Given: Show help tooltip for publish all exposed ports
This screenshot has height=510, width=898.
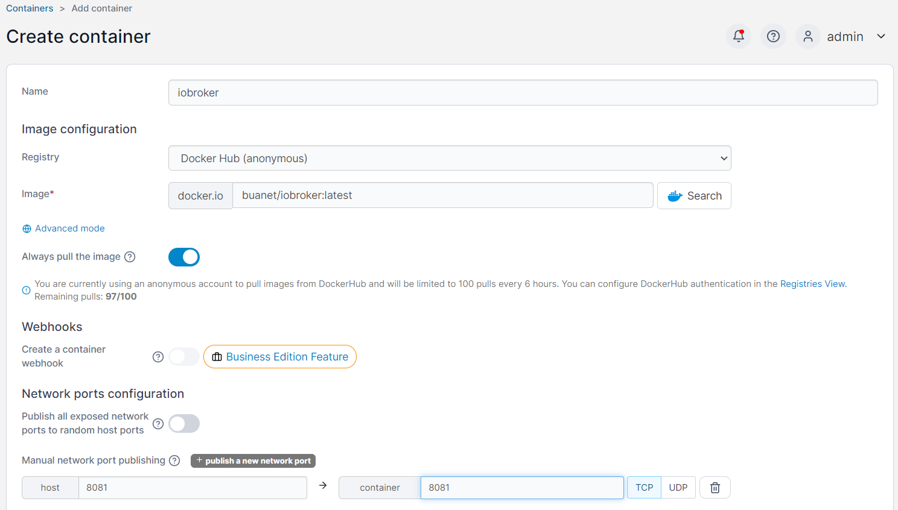Looking at the screenshot, I should click(158, 424).
